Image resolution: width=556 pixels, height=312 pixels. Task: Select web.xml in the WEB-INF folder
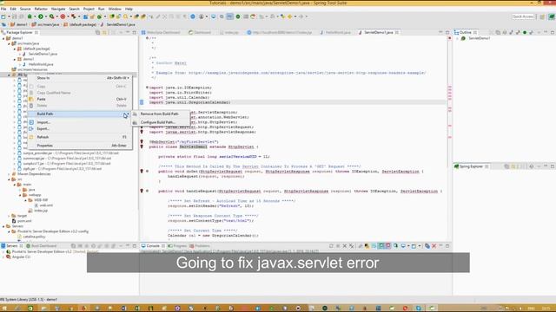pyautogui.click(x=43, y=205)
